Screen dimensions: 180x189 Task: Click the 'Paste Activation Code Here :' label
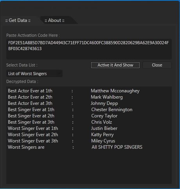point(33,35)
